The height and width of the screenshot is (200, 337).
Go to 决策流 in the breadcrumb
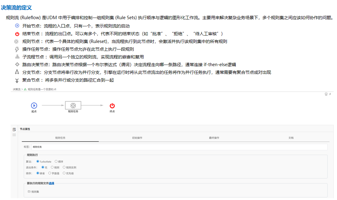click(16, 89)
